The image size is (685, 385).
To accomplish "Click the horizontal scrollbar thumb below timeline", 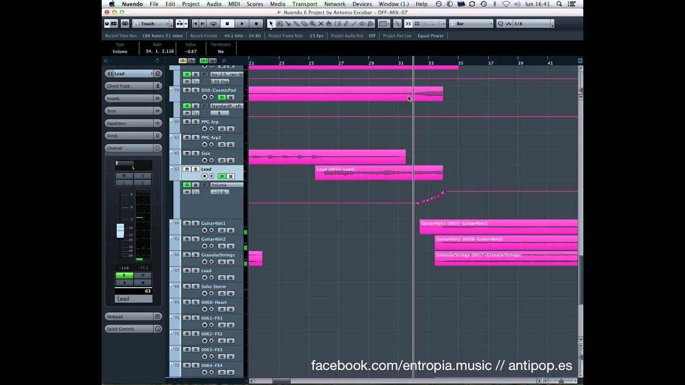I will pyautogui.click(x=281, y=381).
